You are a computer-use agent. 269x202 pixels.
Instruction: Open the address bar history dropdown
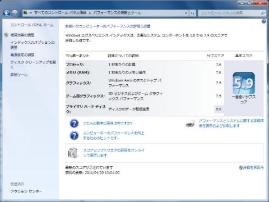click(x=186, y=13)
